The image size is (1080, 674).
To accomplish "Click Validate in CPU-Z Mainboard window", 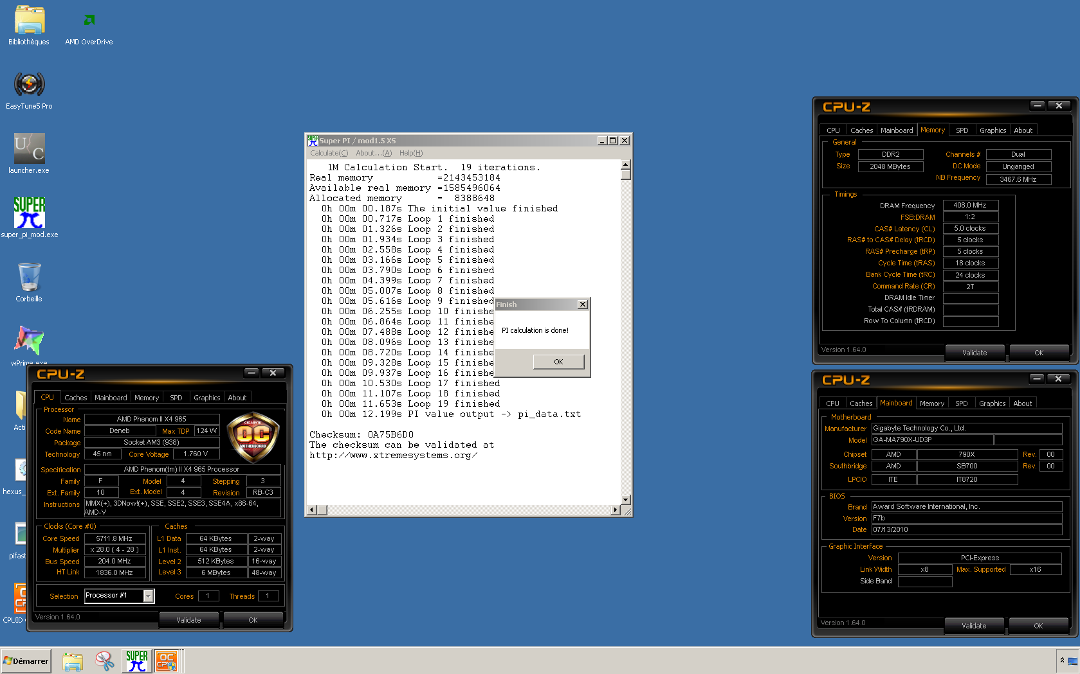I will pos(974,626).
